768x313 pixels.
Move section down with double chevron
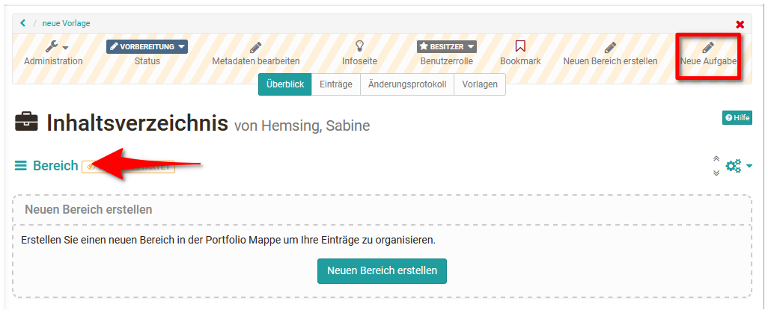click(716, 172)
